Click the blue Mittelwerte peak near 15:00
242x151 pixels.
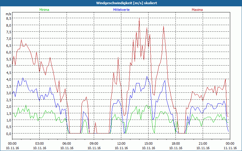pos(147,76)
